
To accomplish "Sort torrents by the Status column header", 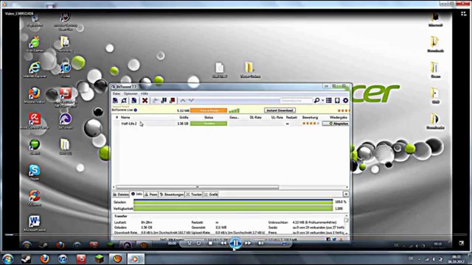I will pos(209,117).
